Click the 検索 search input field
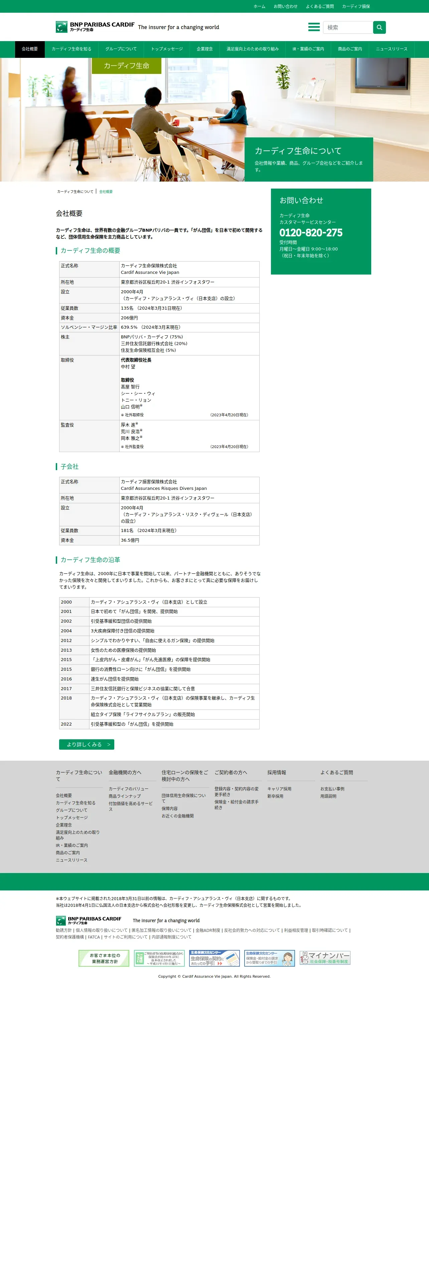Viewport: 429px width, 1288px height. point(347,27)
